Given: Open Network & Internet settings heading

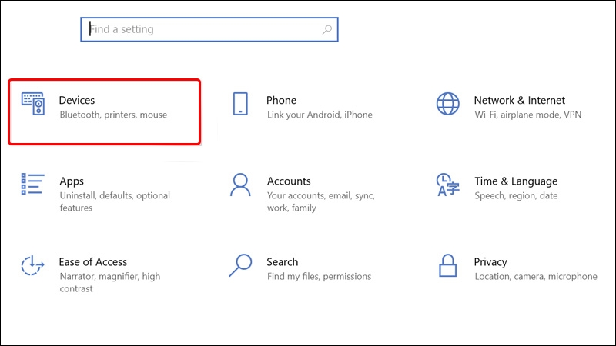Looking at the screenshot, I should click(x=519, y=101).
